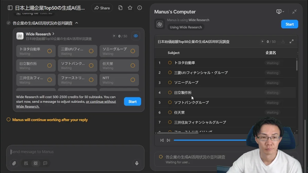Click Start button in Manus's Computer panel
The image size is (308, 173).
tap(290, 24)
